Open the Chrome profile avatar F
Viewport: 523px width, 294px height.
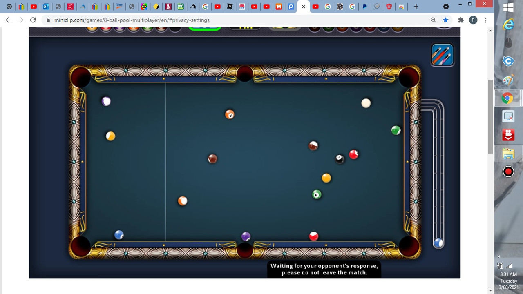point(473,20)
